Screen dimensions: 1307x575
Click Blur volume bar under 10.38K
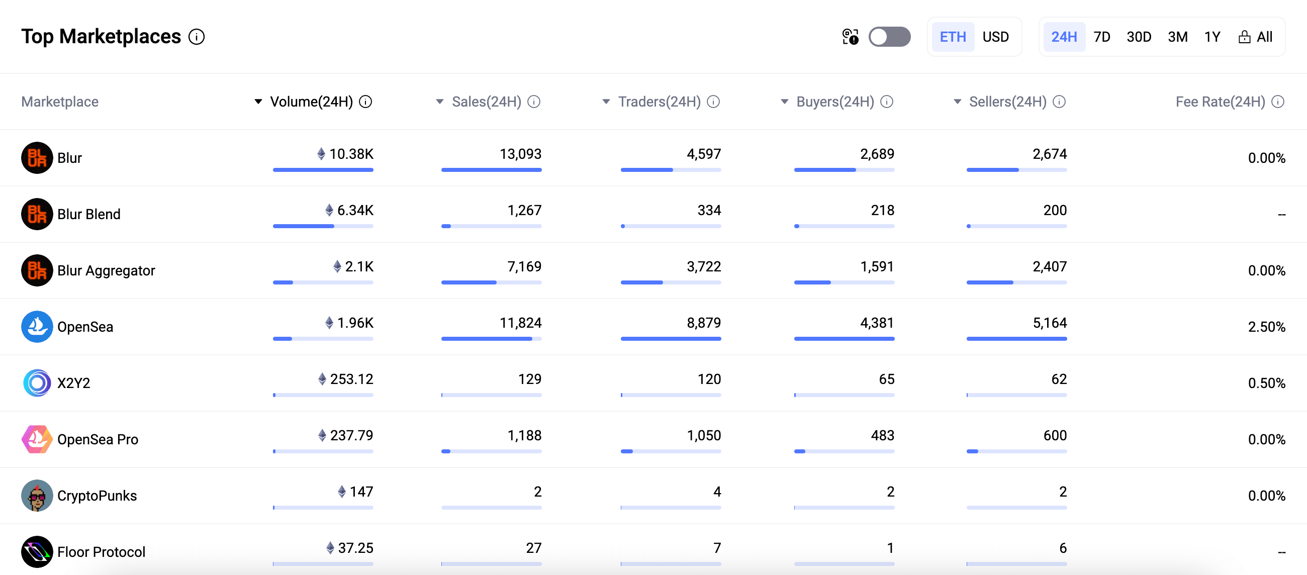(323, 170)
